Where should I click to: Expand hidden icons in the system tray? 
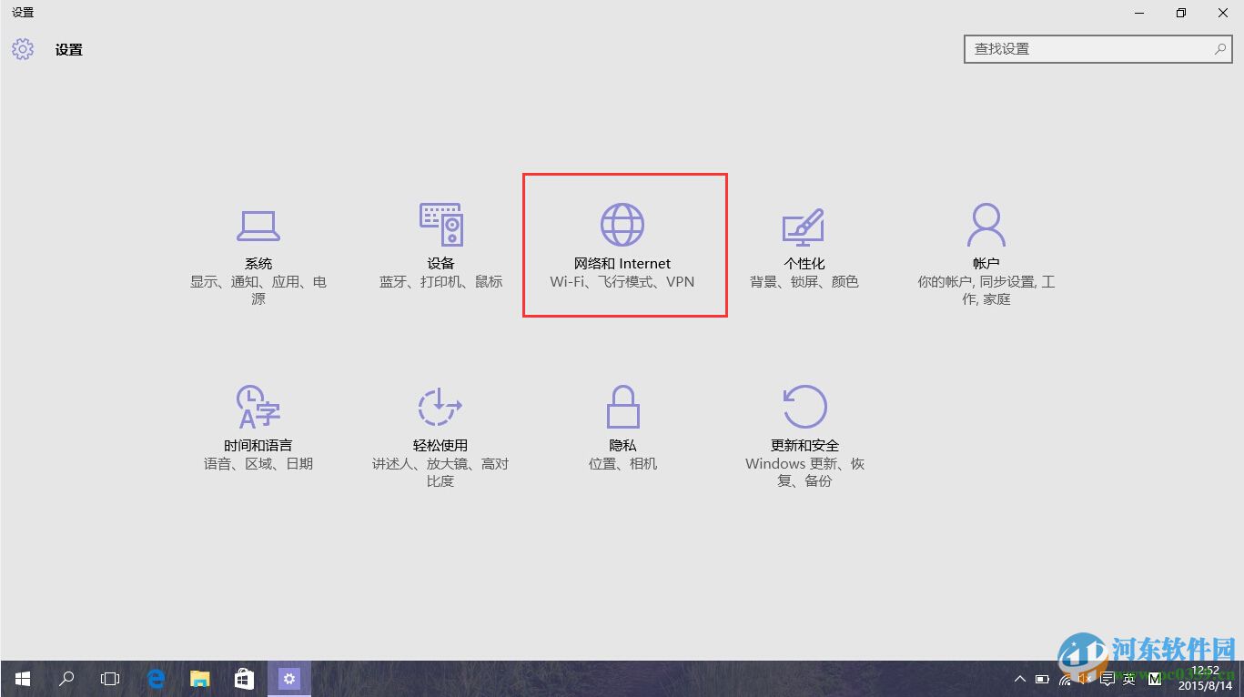[1020, 679]
